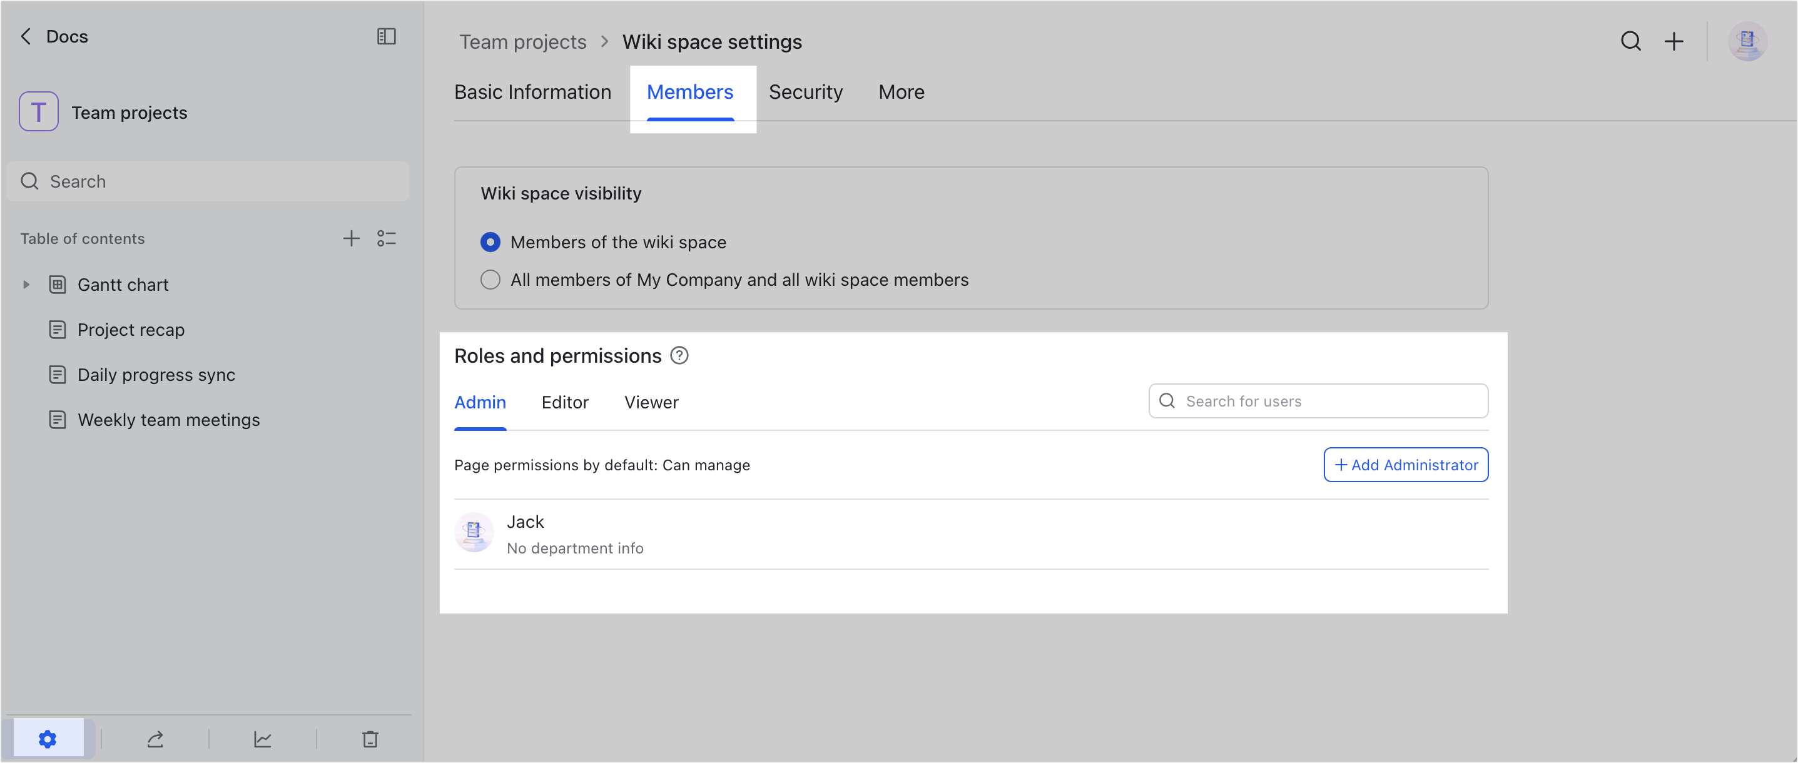Image resolution: width=1798 pixels, height=763 pixels.
Task: Open search with the magnifier icon top right
Action: point(1631,41)
